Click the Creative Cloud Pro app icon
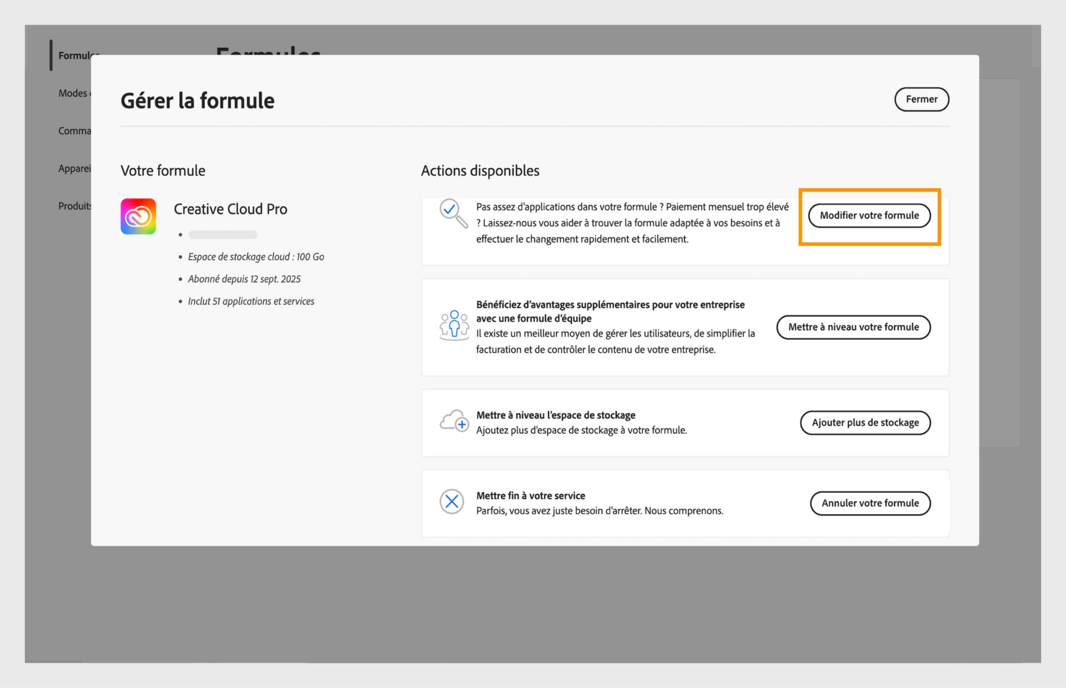The image size is (1066, 688). [x=138, y=216]
